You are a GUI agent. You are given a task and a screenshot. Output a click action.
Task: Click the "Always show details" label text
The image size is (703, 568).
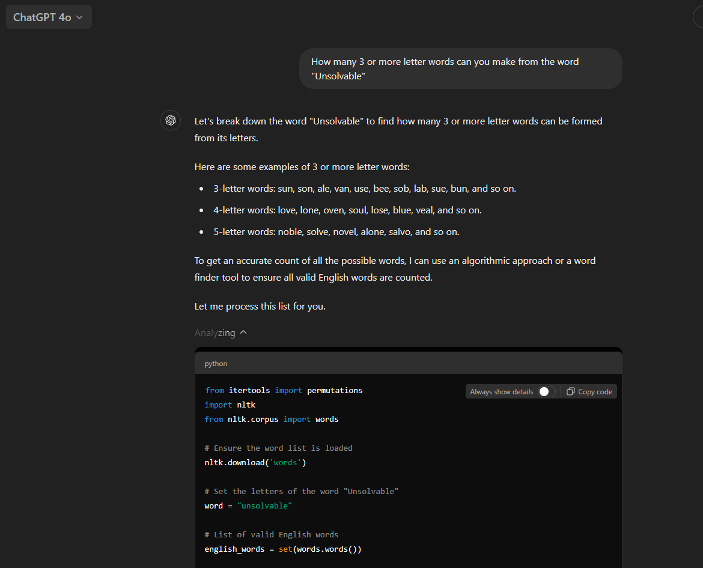coord(501,392)
